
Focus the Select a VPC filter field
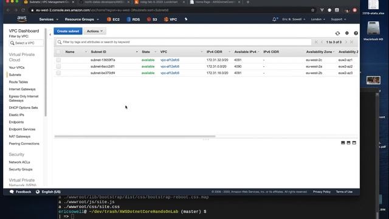tap(26, 43)
